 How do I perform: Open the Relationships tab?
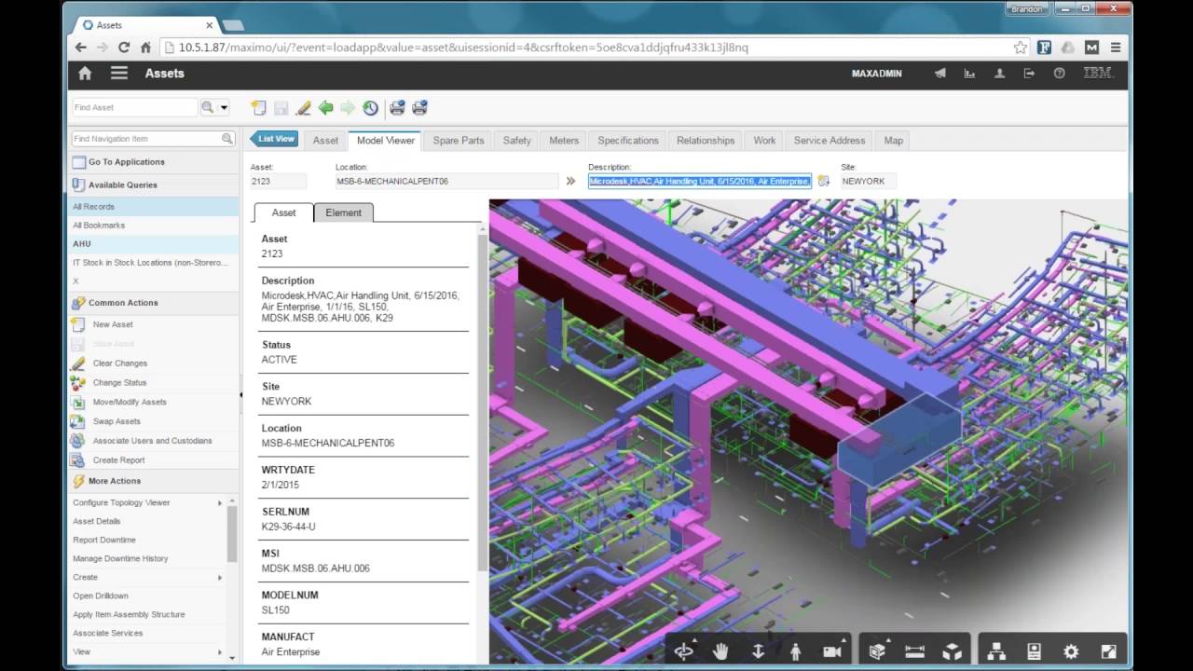(706, 140)
